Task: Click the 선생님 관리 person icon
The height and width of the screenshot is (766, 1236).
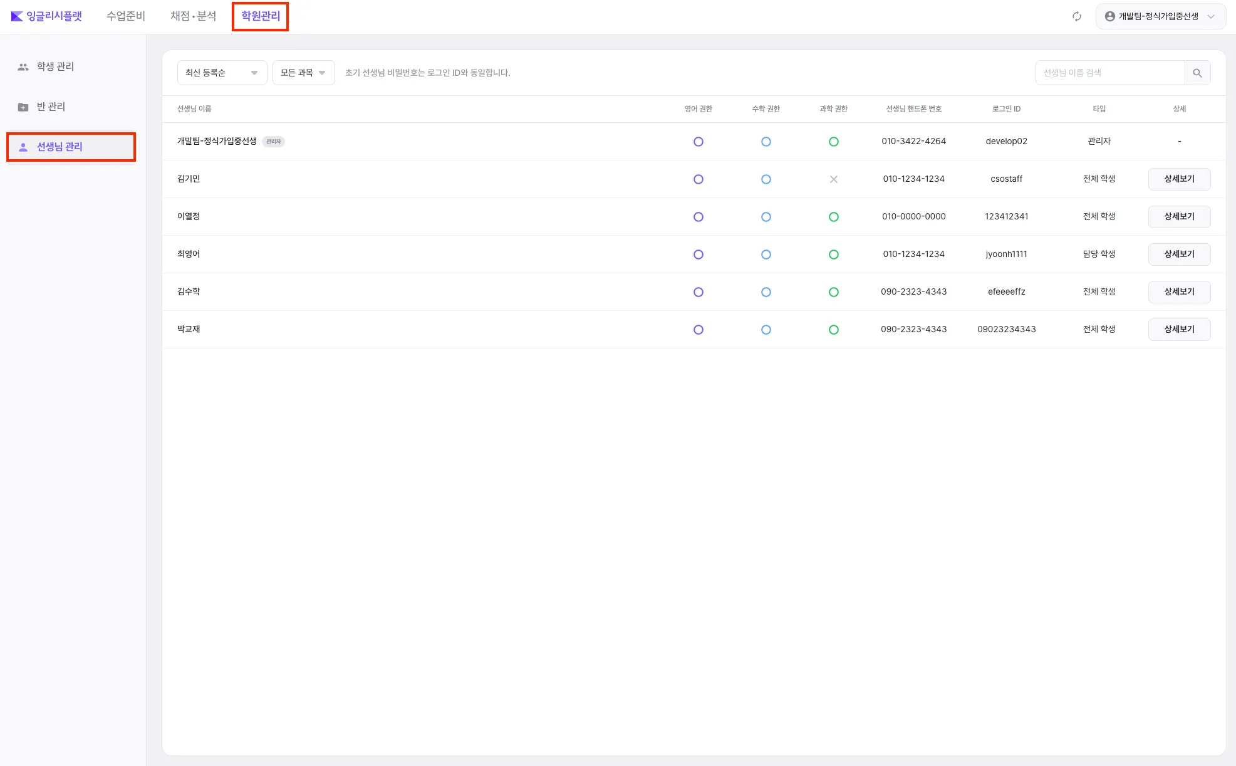Action: [23, 147]
